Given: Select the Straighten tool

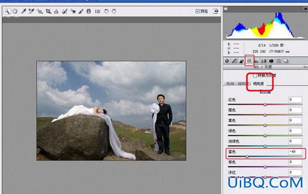Looking at the screenshot, I should pyautogui.click(x=56, y=11).
